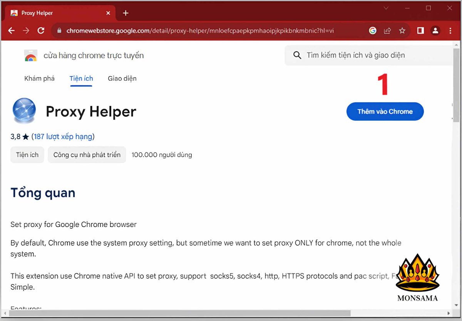Share this page via the share icon
Screen dimensions: 462x321
tap(387, 31)
